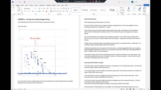Open the Select dropdown in Editing
This screenshot has width=161, height=90.
[122, 12]
